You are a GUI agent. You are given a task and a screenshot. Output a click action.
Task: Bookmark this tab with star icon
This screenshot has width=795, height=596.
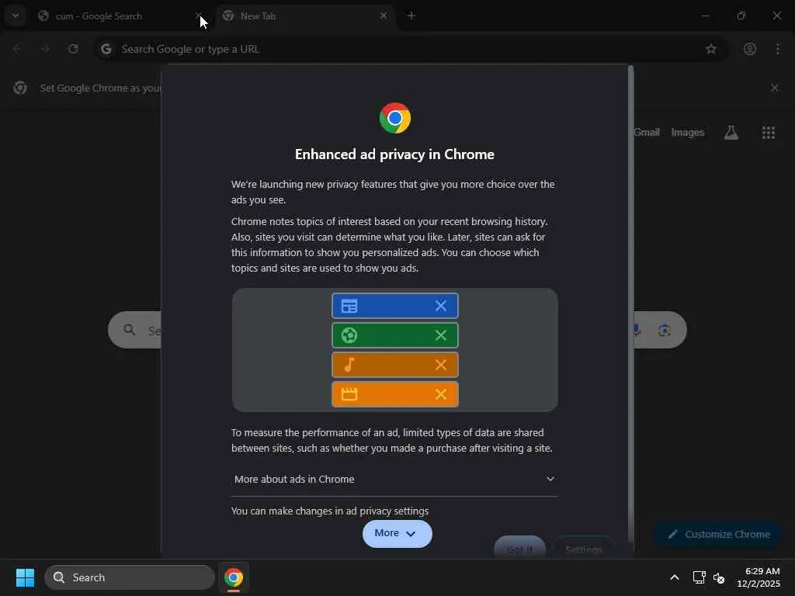(711, 49)
